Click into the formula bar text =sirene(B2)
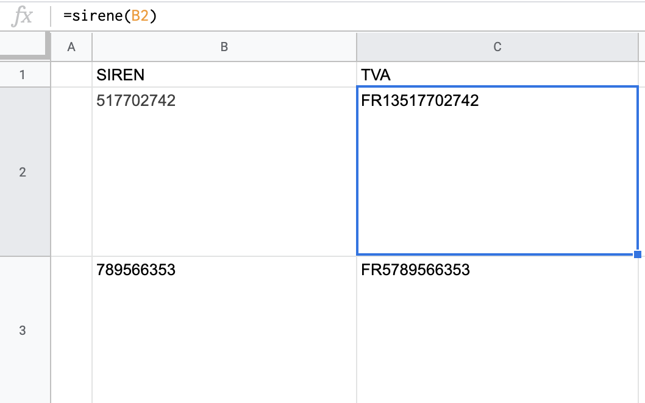Viewport: 645px width, 403px height. click(110, 16)
